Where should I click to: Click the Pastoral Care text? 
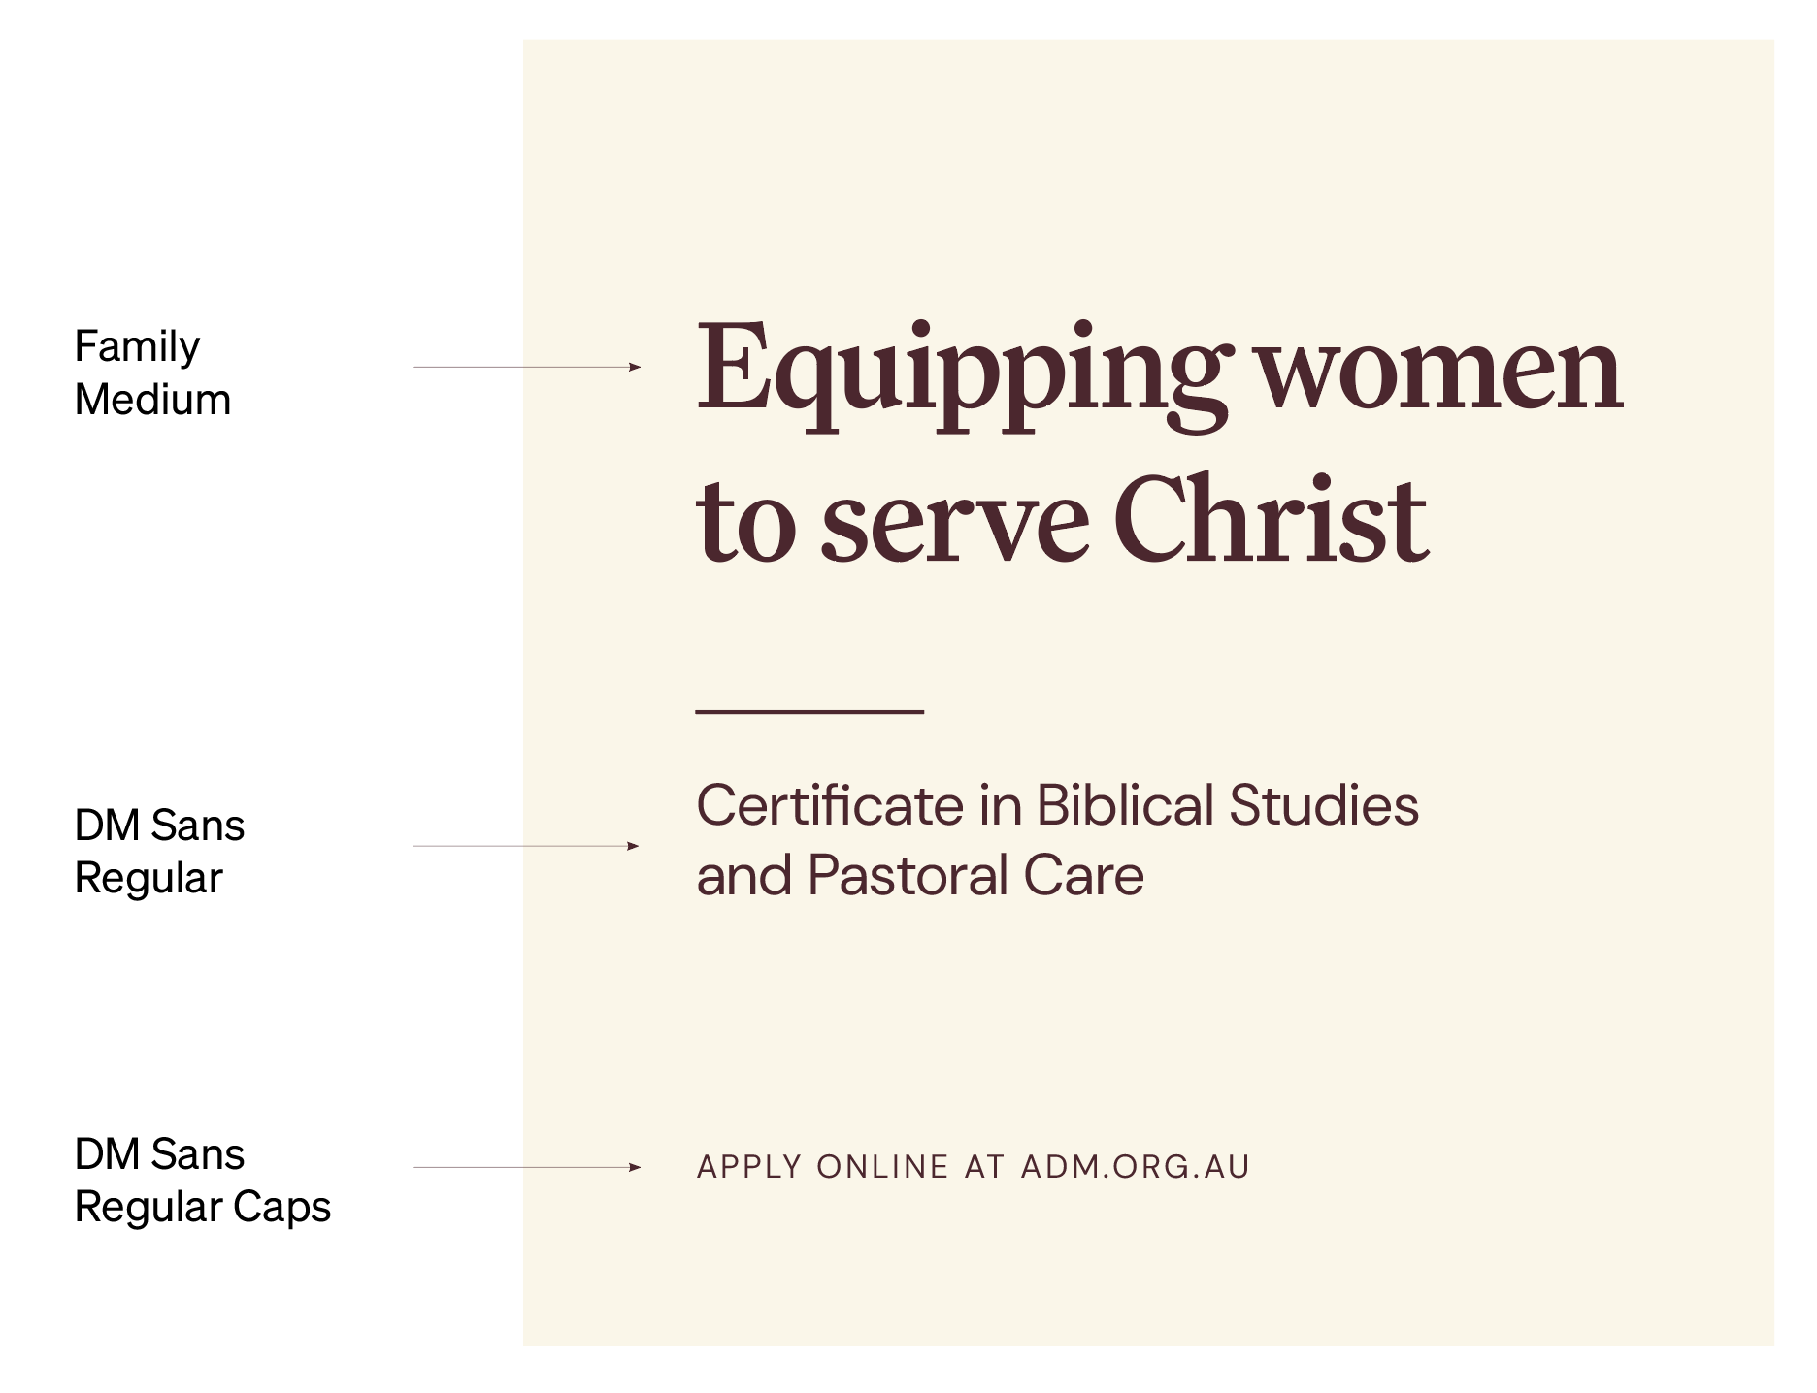tap(975, 875)
